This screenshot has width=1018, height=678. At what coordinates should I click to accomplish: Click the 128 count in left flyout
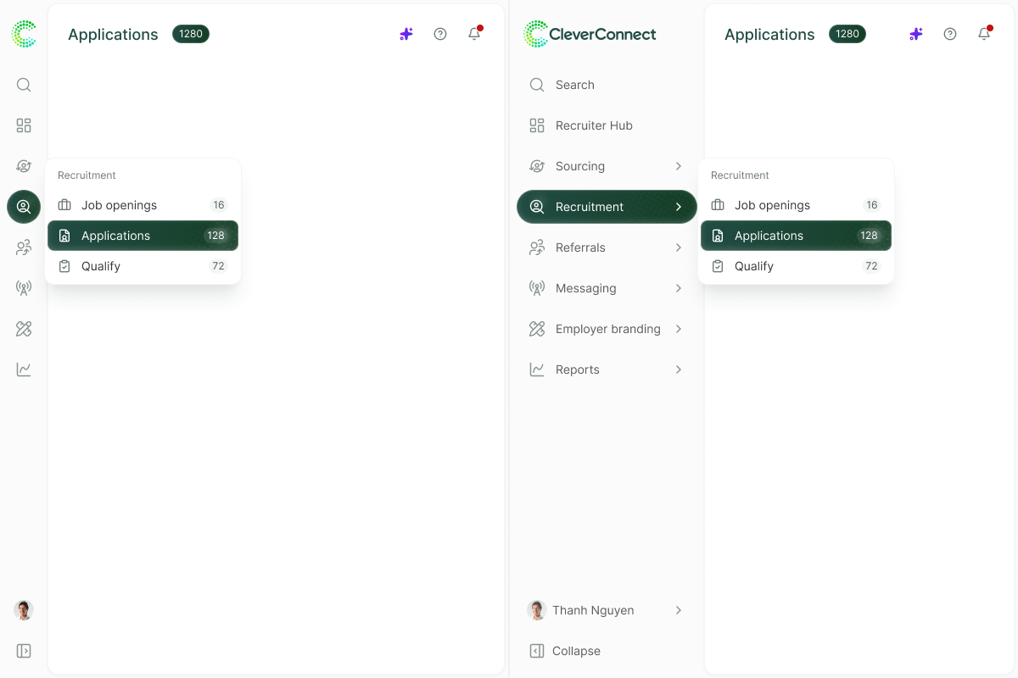(x=216, y=236)
